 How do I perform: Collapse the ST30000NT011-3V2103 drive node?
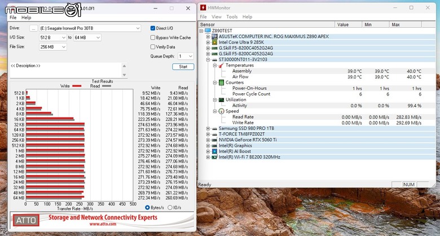click(x=208, y=59)
